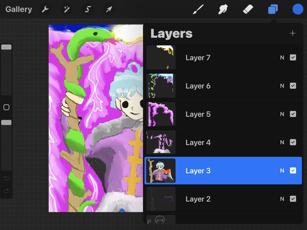
Task: Open blend mode N for Layer 4
Action: [x=282, y=143]
